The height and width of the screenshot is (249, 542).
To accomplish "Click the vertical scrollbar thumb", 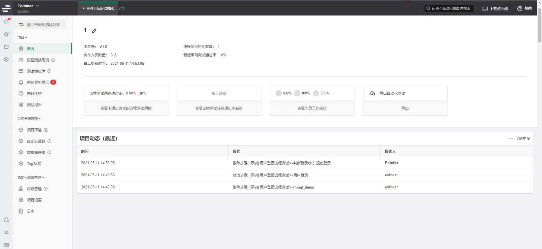I will pyautogui.click(x=539, y=25).
